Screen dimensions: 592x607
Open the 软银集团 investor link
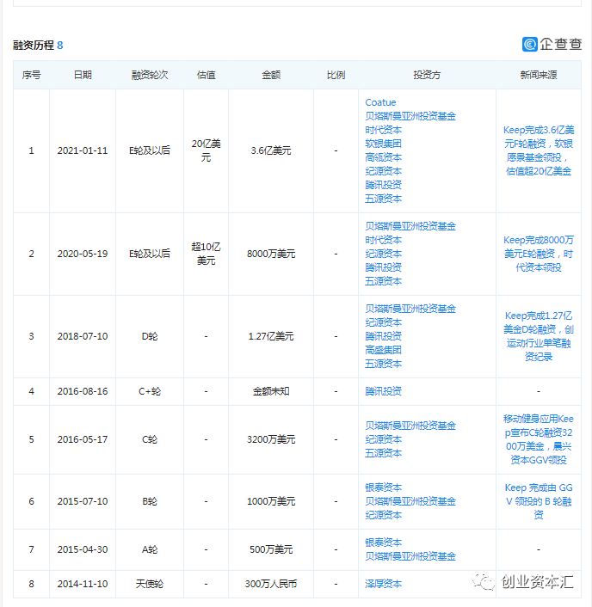click(x=383, y=144)
